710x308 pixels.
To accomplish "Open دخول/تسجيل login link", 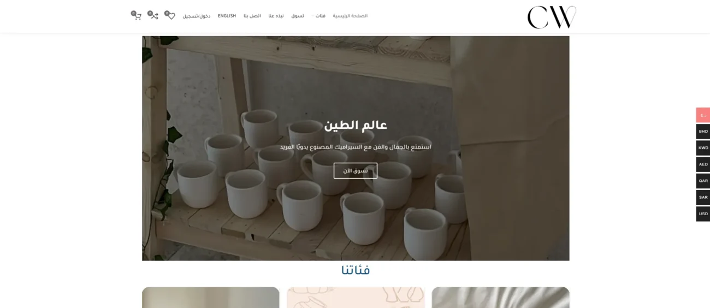I will point(197,16).
